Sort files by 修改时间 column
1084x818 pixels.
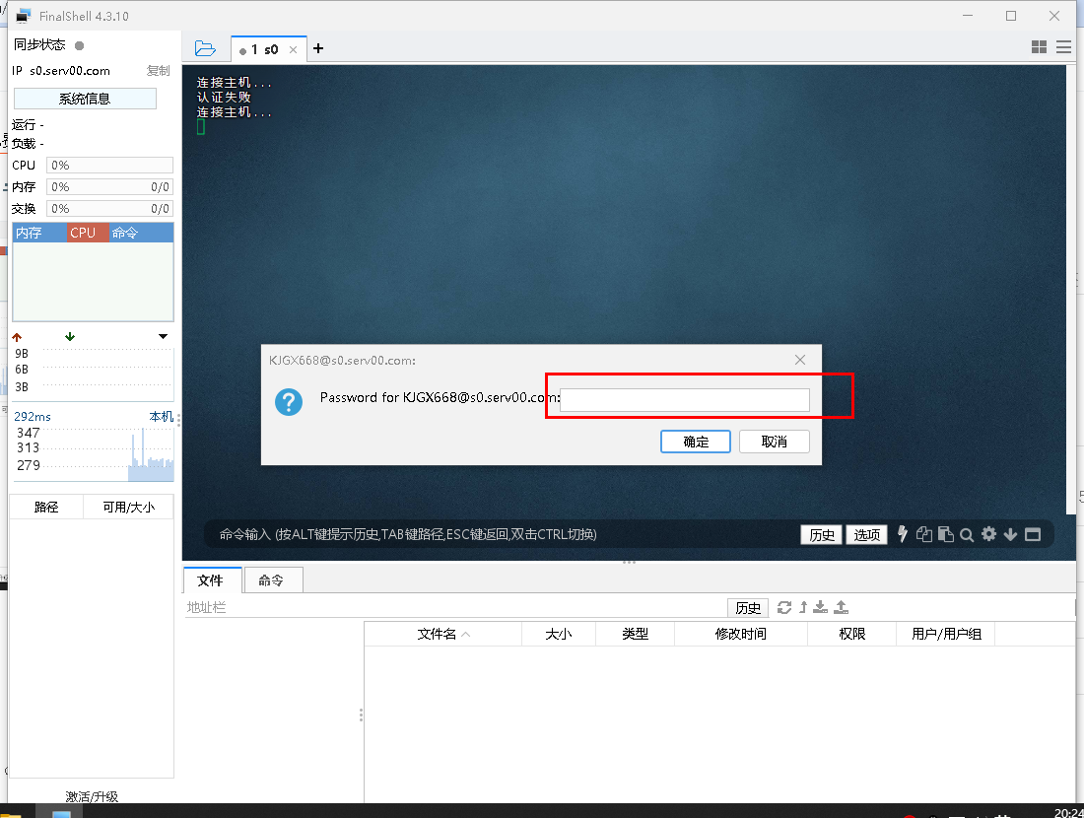pos(740,634)
